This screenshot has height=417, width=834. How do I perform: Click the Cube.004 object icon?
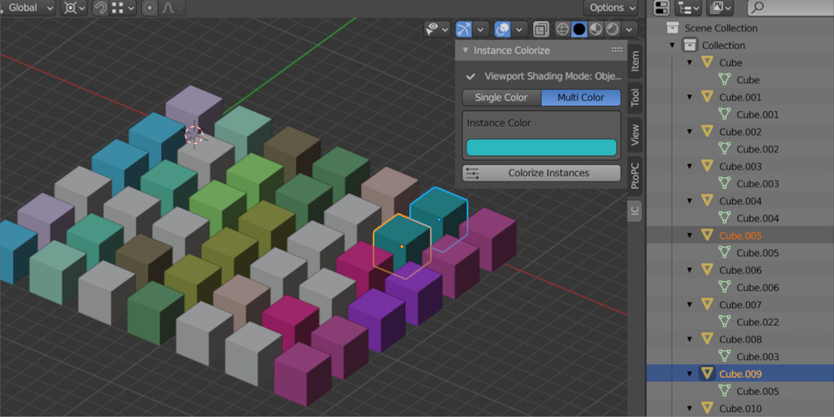(x=707, y=201)
